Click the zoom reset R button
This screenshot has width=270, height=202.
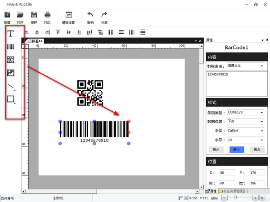pos(261,198)
